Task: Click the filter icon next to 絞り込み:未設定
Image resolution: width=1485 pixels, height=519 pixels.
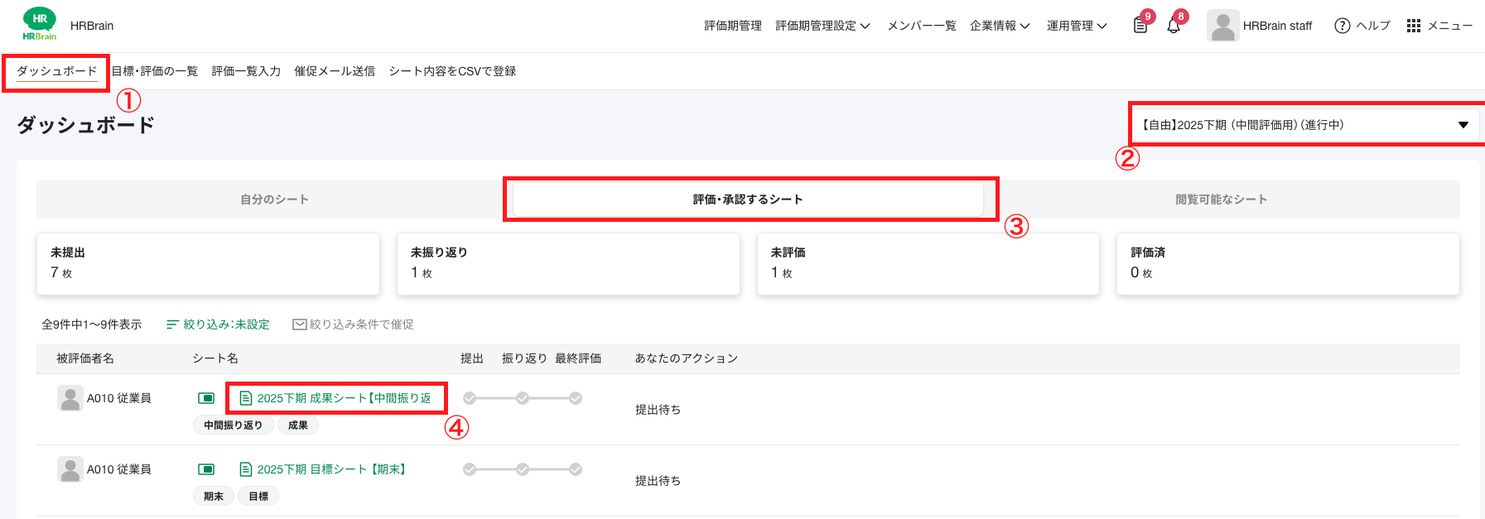Action: 172,324
